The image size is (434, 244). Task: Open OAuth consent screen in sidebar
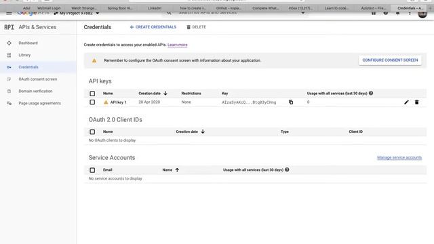(38, 79)
